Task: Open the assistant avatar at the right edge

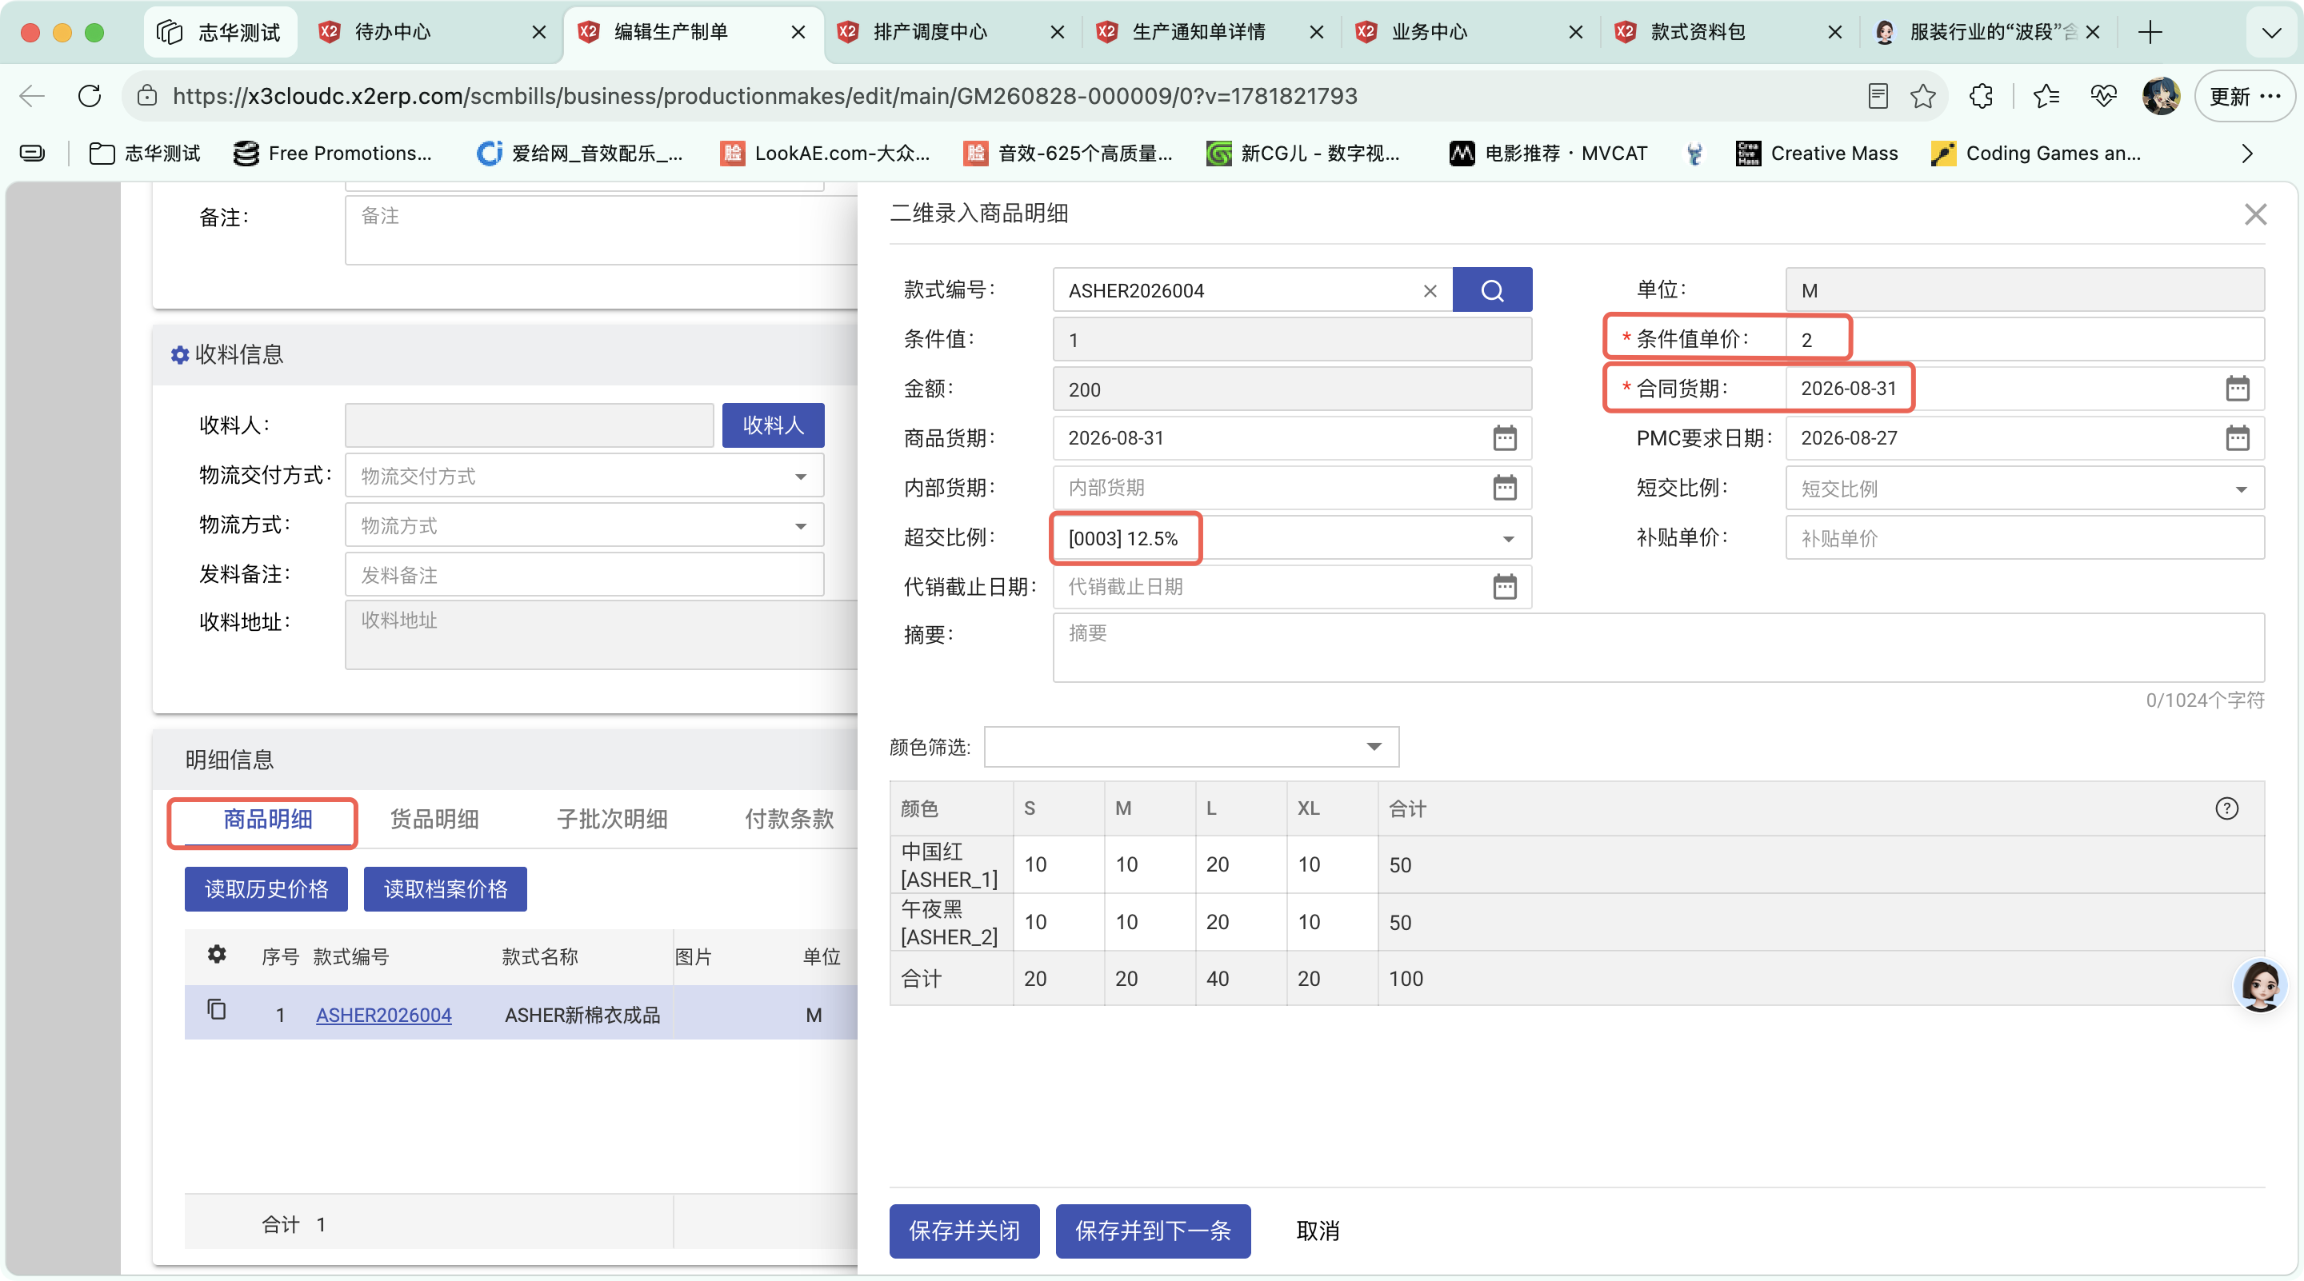Action: click(x=2259, y=985)
